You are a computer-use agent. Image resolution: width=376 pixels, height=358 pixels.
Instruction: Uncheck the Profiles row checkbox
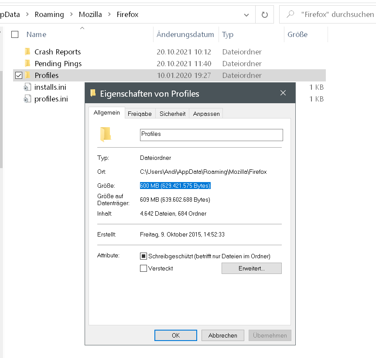coord(18,75)
